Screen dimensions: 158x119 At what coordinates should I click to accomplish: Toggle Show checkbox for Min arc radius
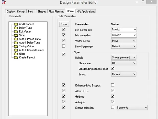click(64, 35)
